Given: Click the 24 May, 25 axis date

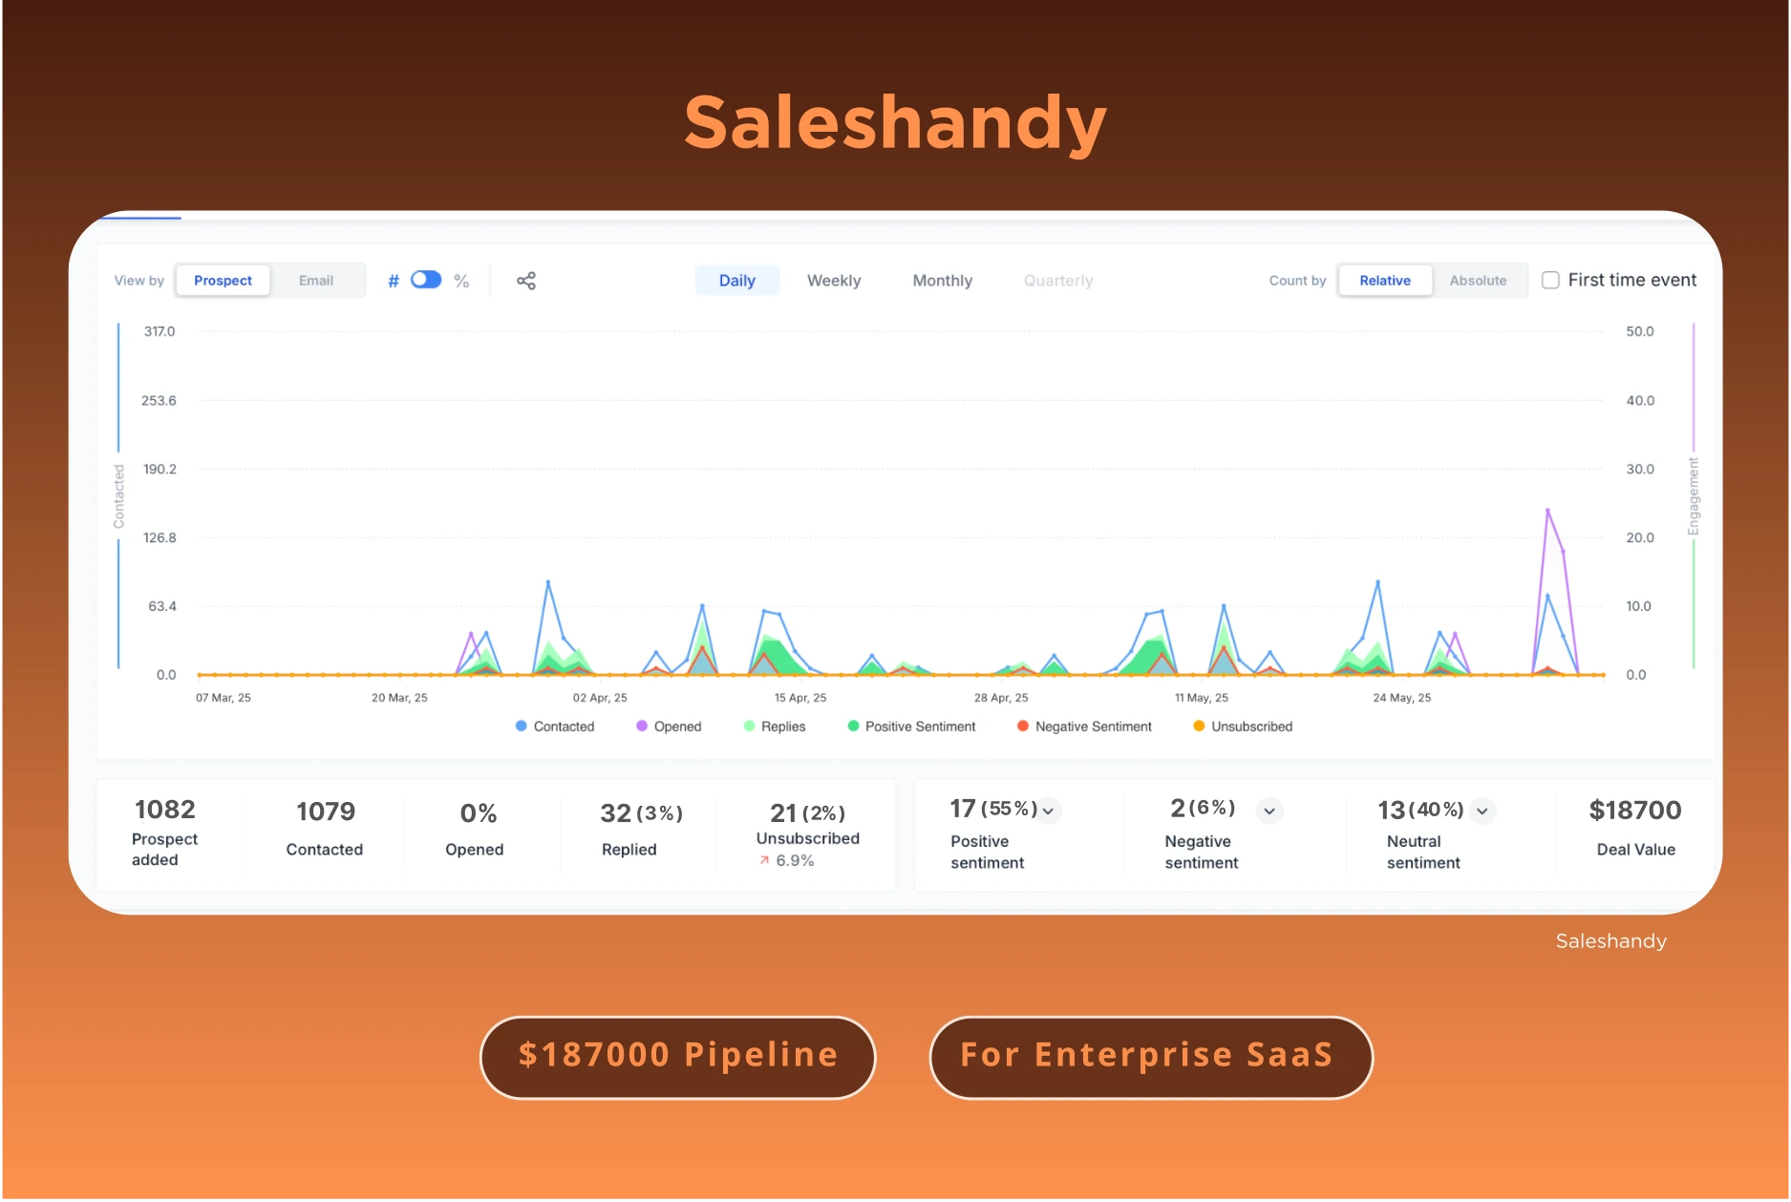Looking at the screenshot, I should pos(1401,698).
